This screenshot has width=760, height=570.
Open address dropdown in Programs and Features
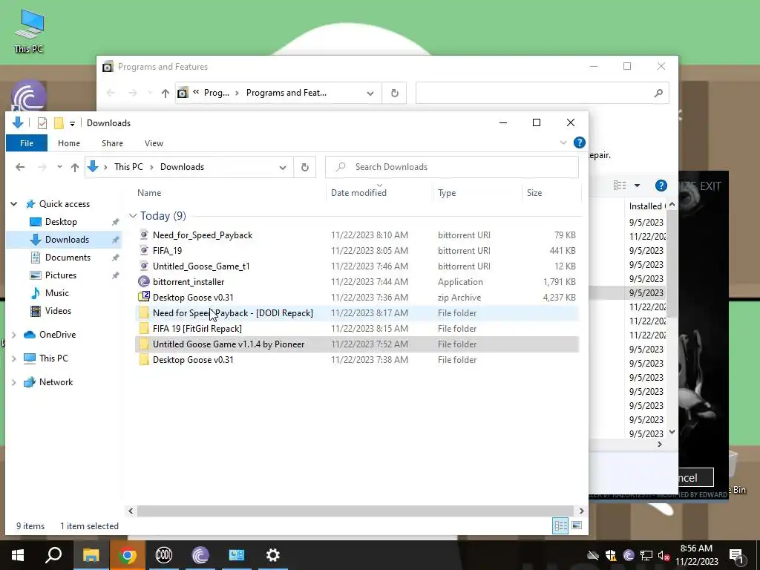(370, 93)
